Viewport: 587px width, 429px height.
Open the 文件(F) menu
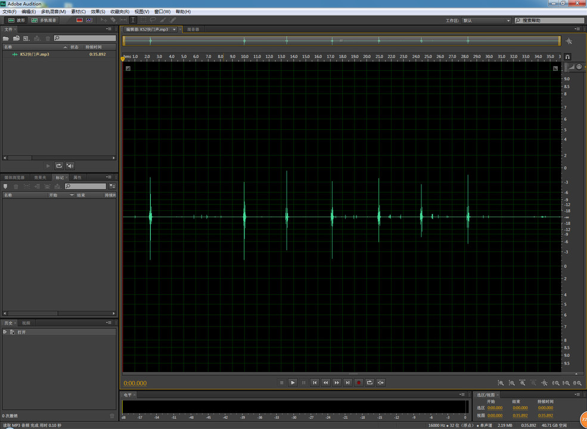(10, 11)
